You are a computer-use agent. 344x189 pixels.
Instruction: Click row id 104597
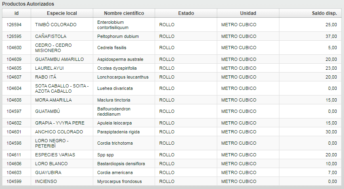click(x=17, y=111)
